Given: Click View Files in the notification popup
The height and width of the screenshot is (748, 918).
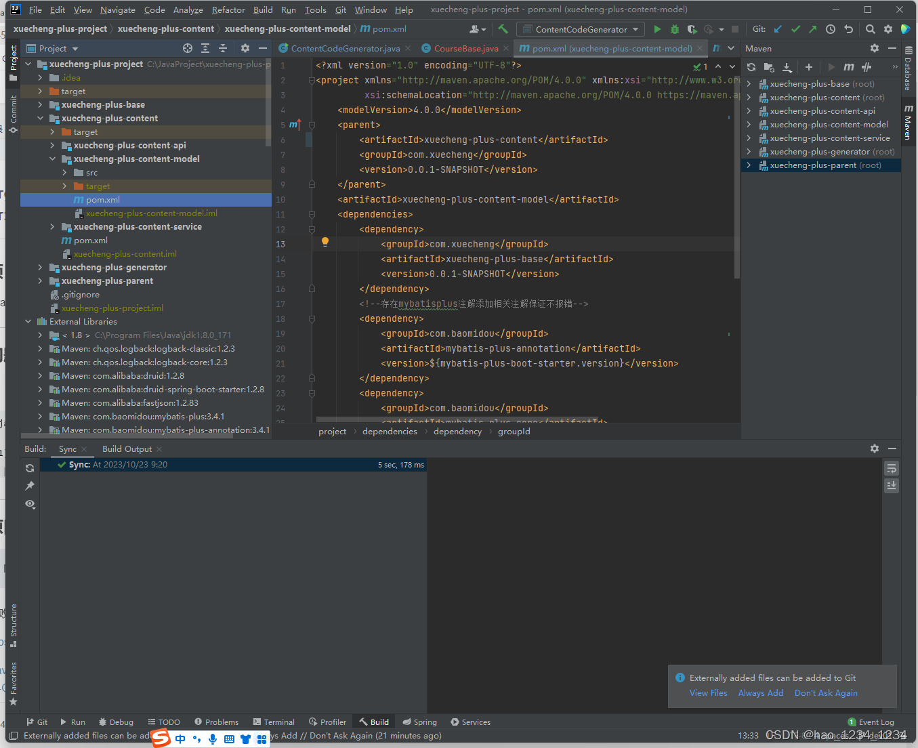Looking at the screenshot, I should click(708, 692).
